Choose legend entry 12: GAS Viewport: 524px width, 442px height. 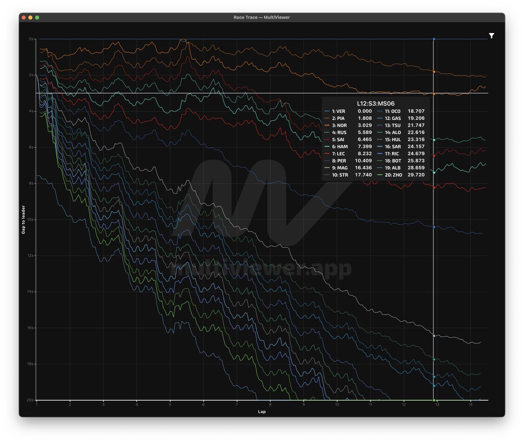pyautogui.click(x=393, y=118)
